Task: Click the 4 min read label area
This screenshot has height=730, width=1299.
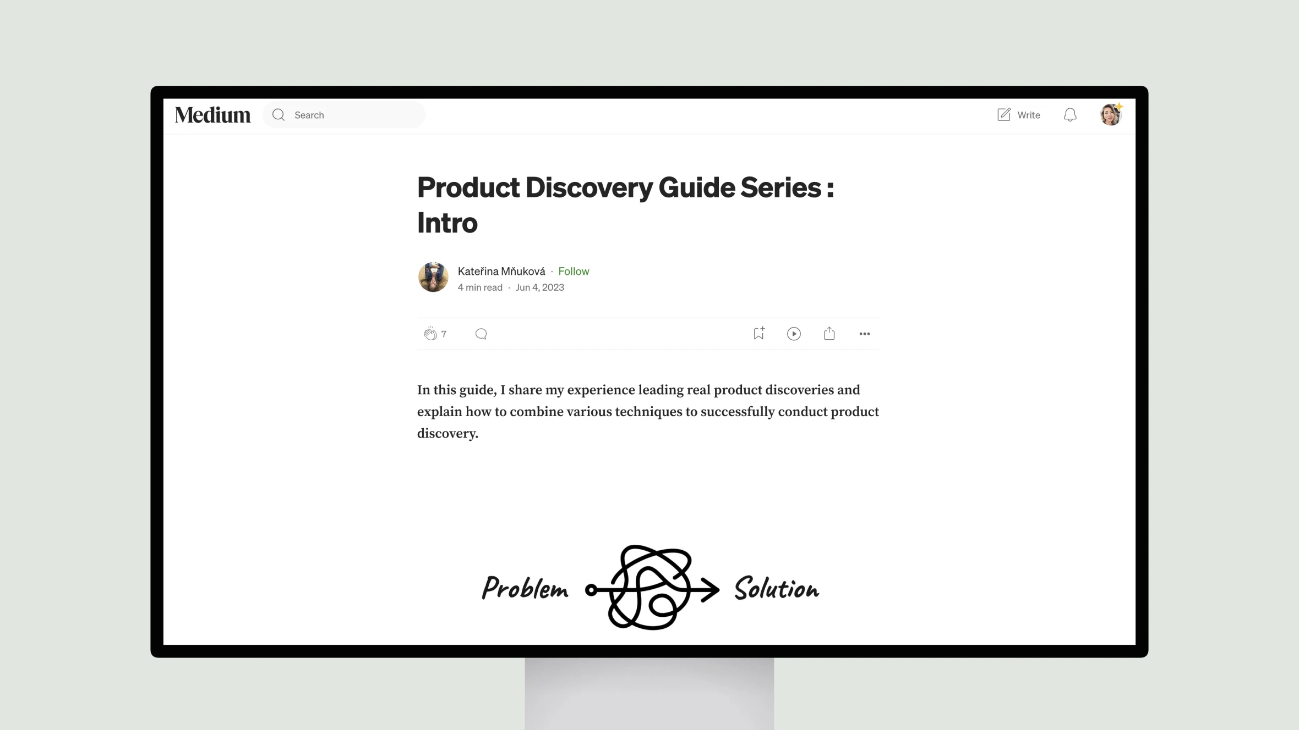Action: (479, 286)
